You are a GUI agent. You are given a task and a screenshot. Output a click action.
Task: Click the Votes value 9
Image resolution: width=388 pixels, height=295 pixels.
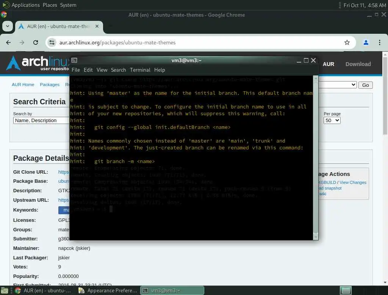[59, 267]
